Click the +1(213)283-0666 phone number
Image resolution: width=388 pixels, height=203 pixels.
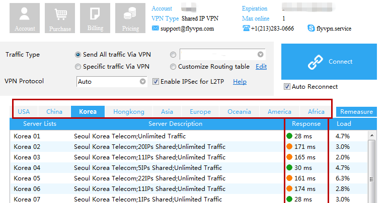272,29
